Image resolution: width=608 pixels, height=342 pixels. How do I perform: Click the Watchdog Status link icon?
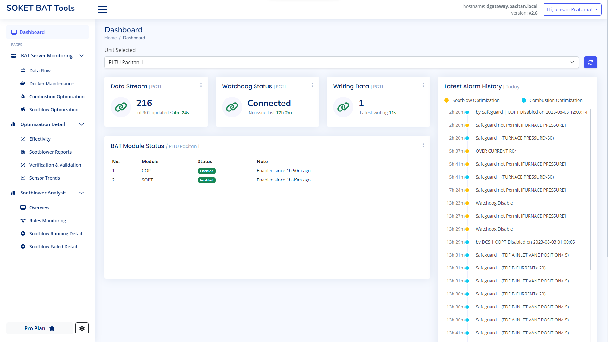click(232, 107)
